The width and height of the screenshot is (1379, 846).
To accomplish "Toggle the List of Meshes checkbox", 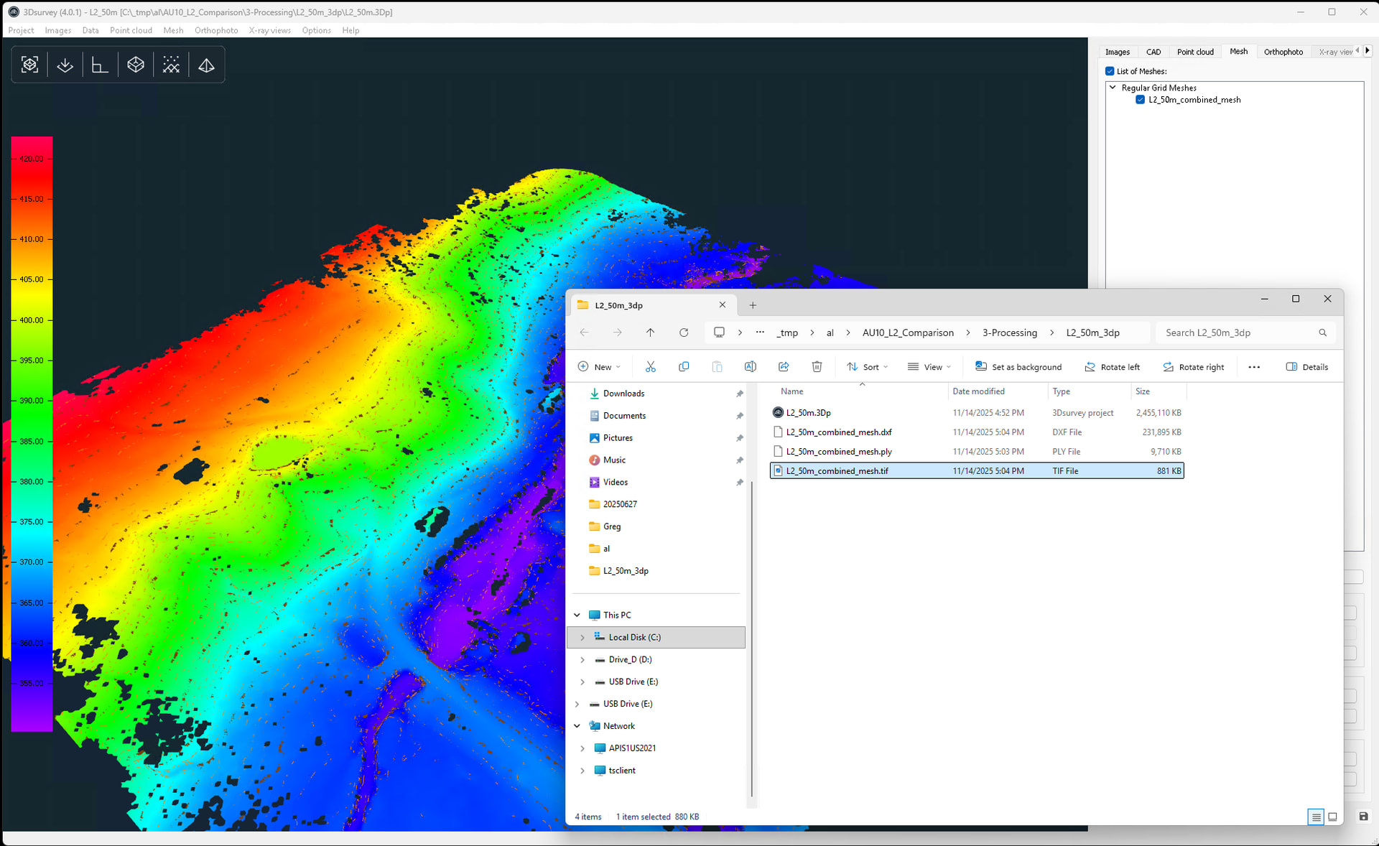I will click(x=1110, y=71).
